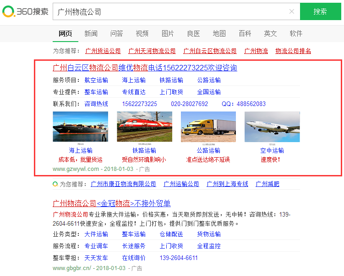Select the 网页 tab
Image resolution: width=344 pixels, height=276 pixels.
coord(65,33)
